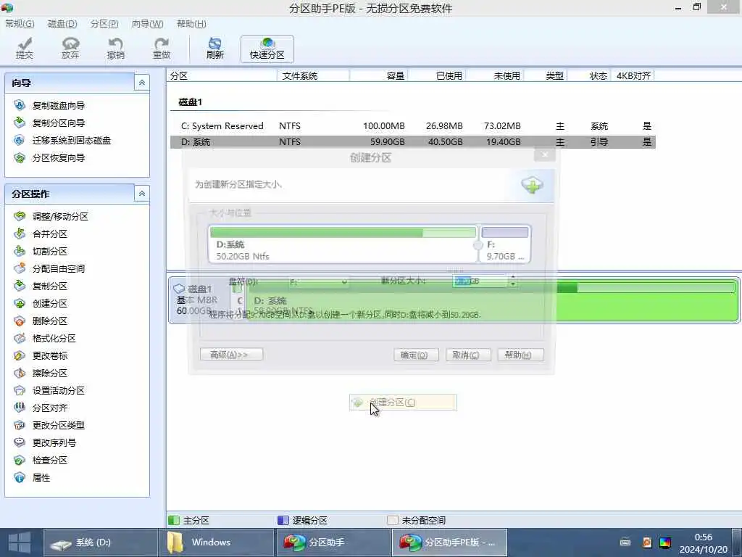742x557 pixels.
Task: Select the D: 系统 partition row
Action: click(x=412, y=141)
